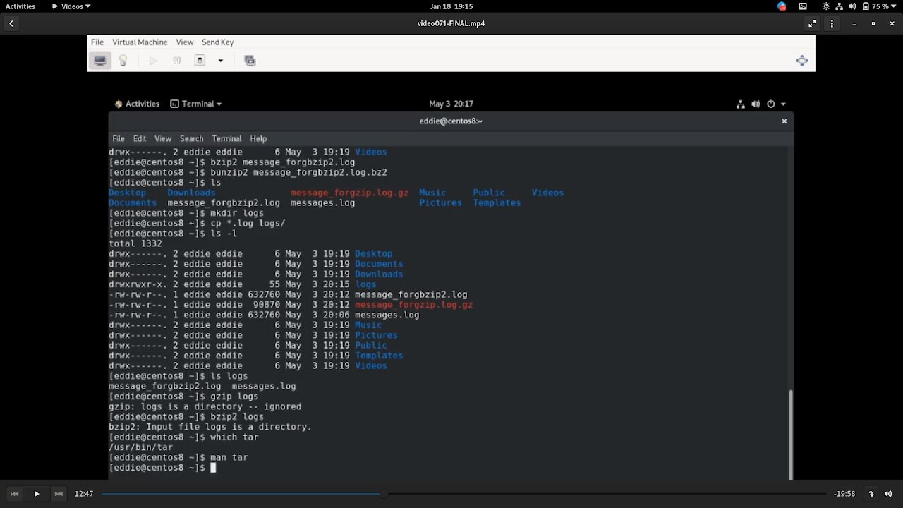This screenshot has height=508, width=903.
Task: Click guest network tray icon
Action: pyautogui.click(x=740, y=104)
